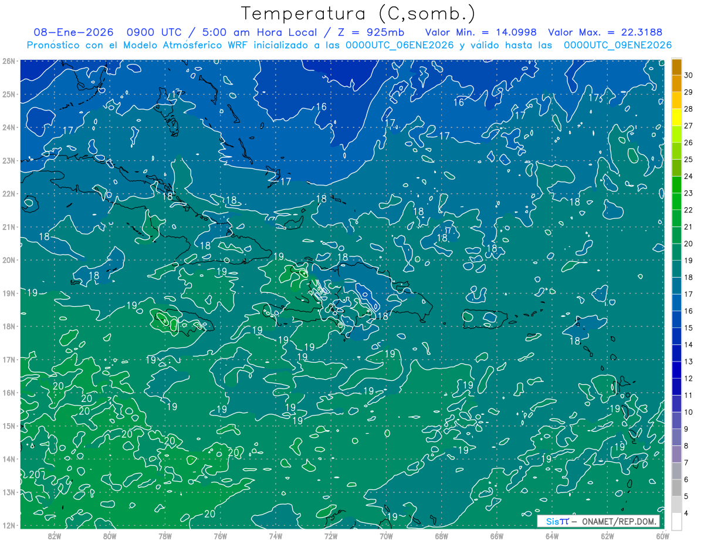Click the '5:00 am Hora Local' text
Screen dimensions: 704x544
260,32
